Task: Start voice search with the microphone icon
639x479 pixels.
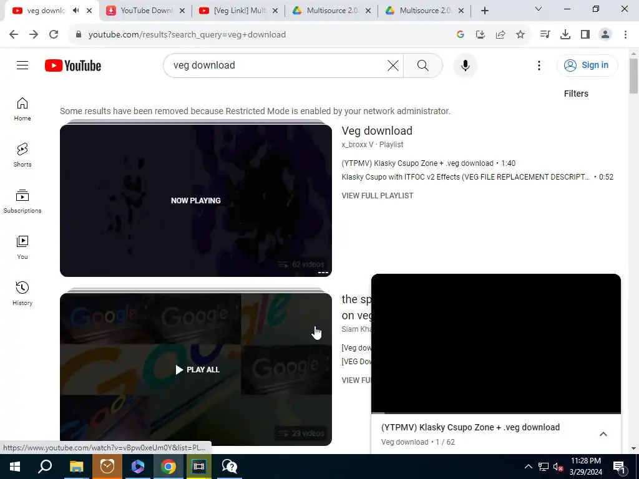Action: 466,65
